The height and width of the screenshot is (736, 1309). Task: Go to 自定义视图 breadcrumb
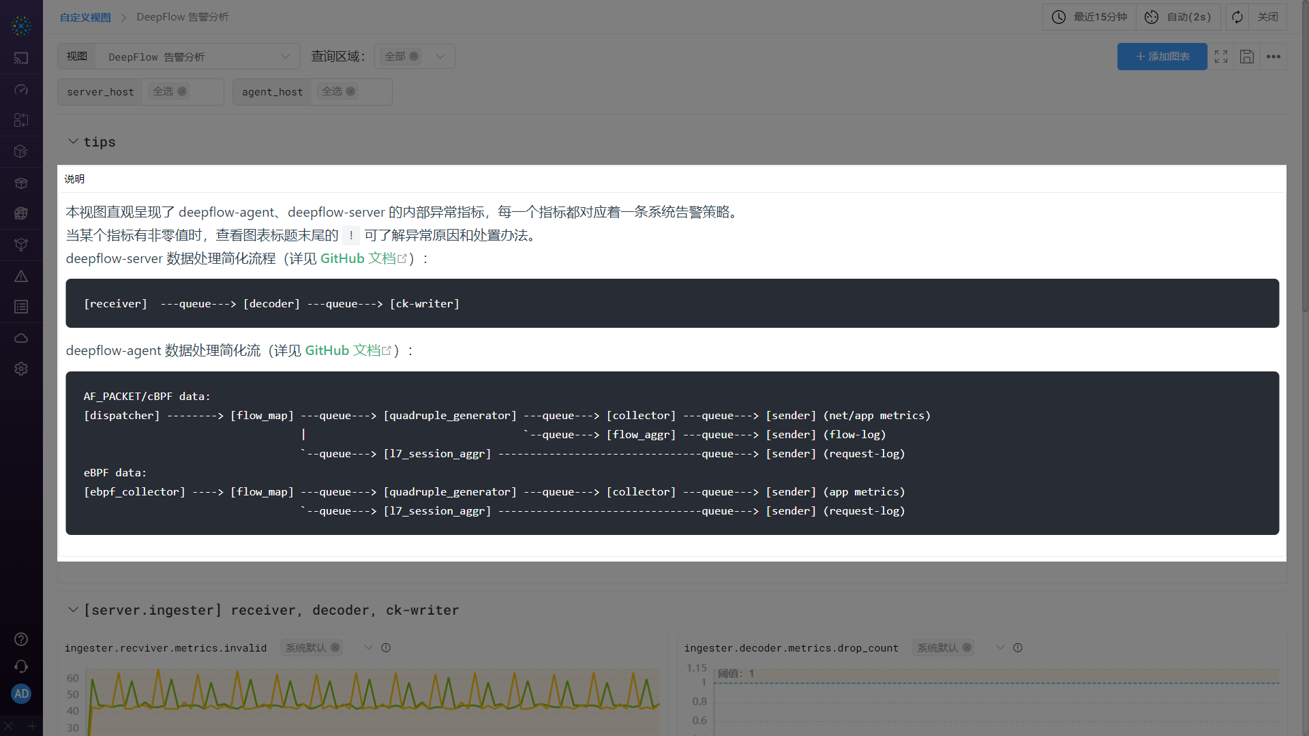coord(85,17)
